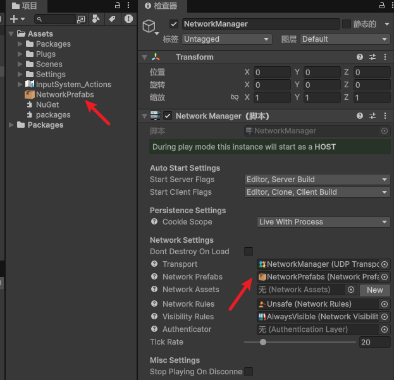Click the GameObject cube icon
The height and width of the screenshot is (380, 394).
tap(149, 26)
